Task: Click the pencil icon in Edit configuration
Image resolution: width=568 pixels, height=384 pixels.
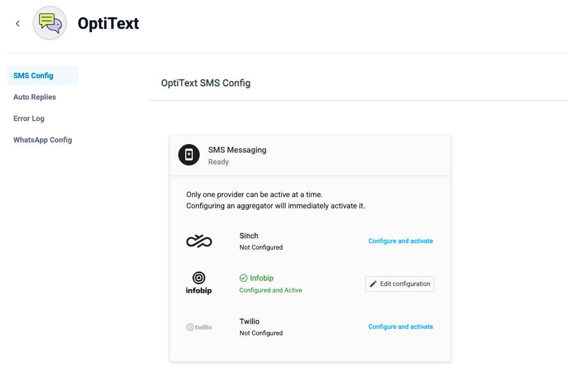Action: pos(373,284)
